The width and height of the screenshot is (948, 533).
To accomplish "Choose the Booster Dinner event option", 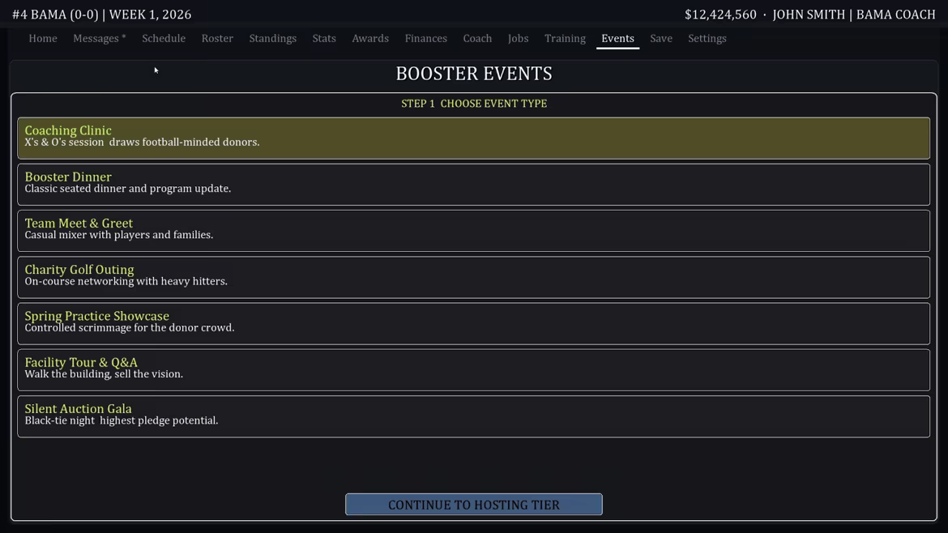I will tap(473, 185).
